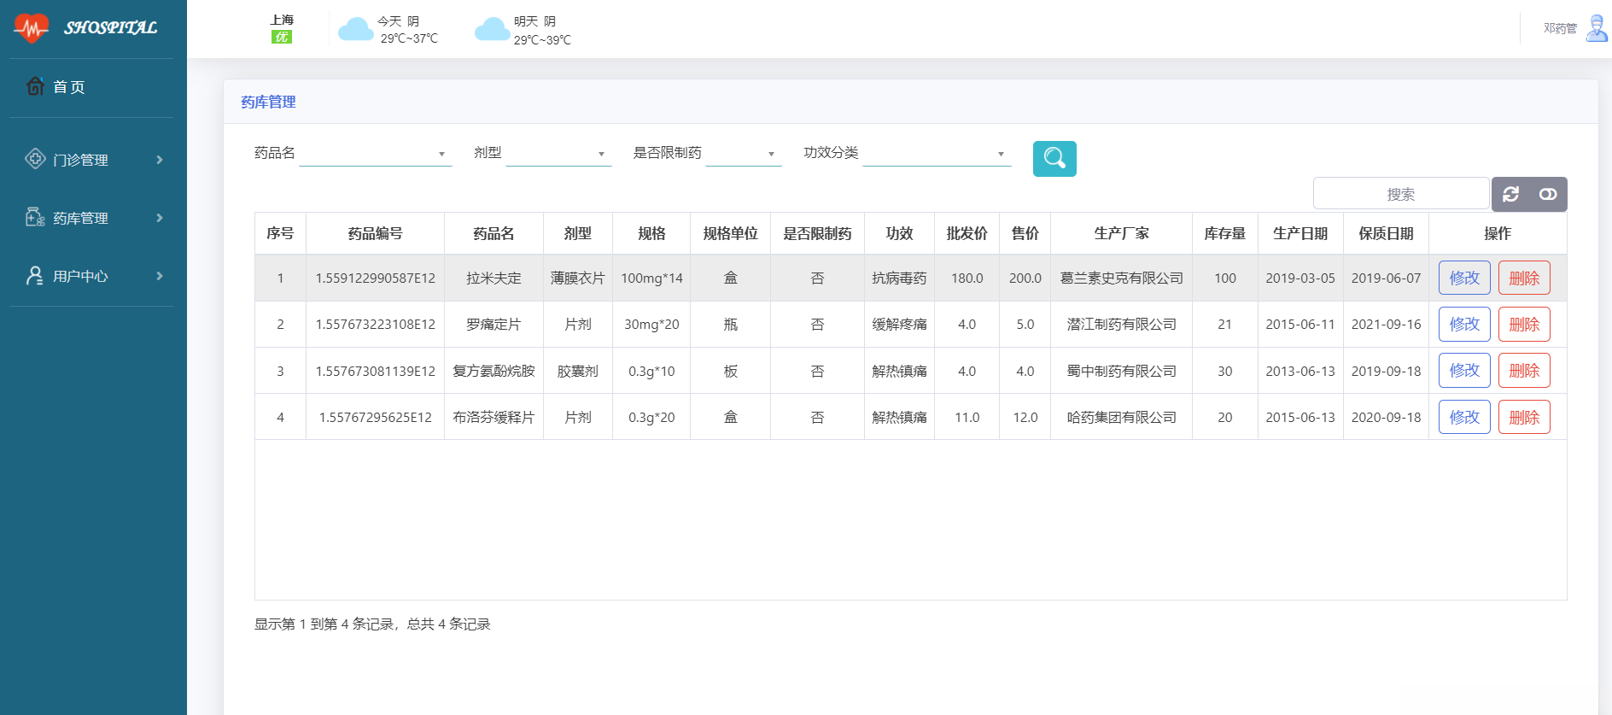Screen dimensions: 1612x715
Task: Click the 药库管理 panel title
Action: pyautogui.click(x=268, y=102)
